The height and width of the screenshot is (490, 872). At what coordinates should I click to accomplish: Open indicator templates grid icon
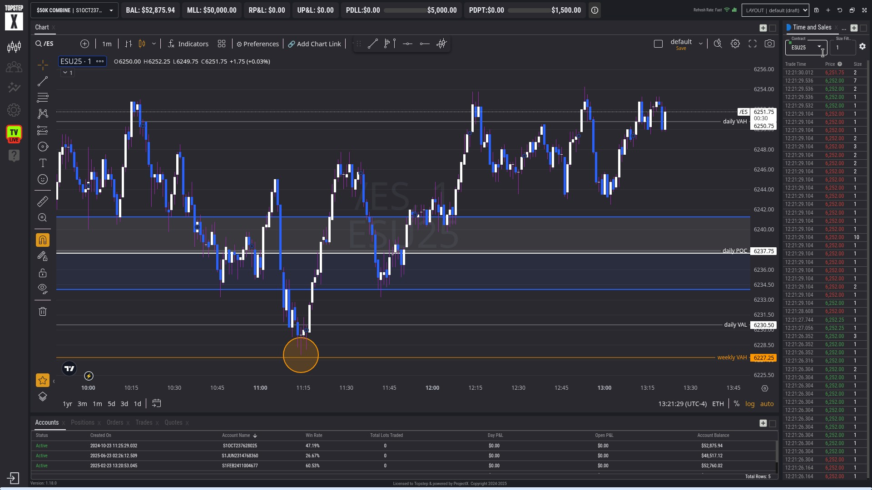[x=222, y=44]
